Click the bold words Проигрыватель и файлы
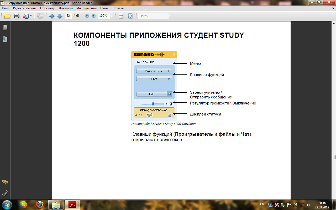336x210 pixels. coord(205,134)
